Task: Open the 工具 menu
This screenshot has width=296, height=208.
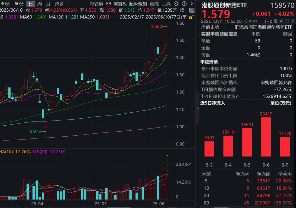Action: coord(167,3)
